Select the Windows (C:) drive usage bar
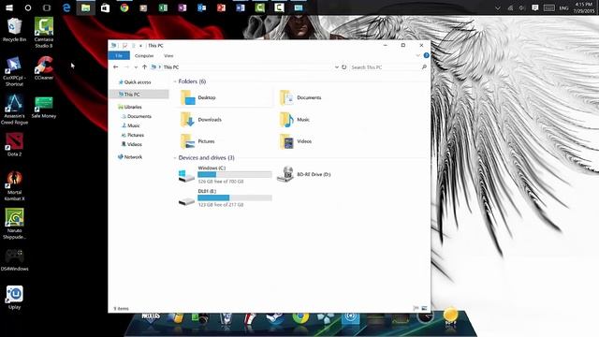The image size is (599, 337). point(235,174)
